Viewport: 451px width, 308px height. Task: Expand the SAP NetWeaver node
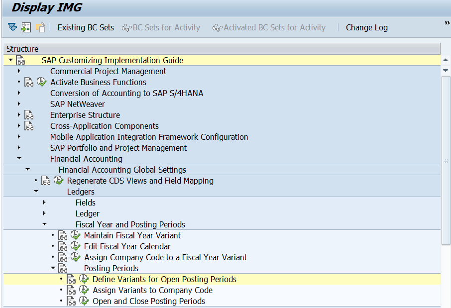pyautogui.click(x=19, y=103)
